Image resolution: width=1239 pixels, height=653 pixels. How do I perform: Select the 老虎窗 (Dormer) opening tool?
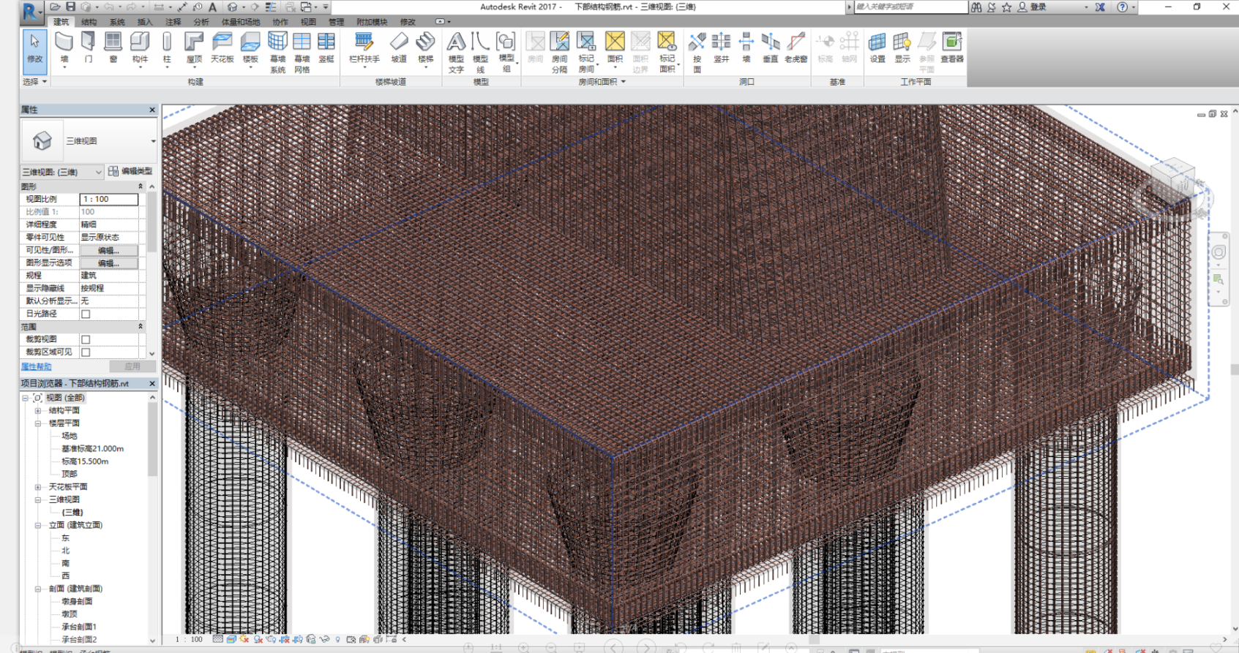click(796, 49)
